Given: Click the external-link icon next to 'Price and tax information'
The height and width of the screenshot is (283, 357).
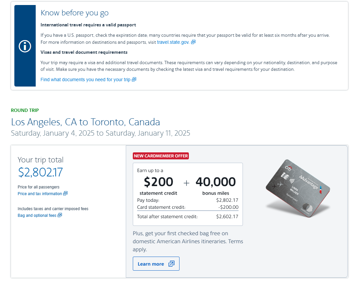Looking at the screenshot, I should tap(65, 193).
